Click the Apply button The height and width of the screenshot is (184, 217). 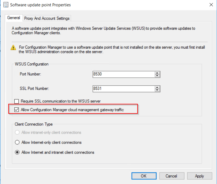pyautogui.click(x=199, y=176)
